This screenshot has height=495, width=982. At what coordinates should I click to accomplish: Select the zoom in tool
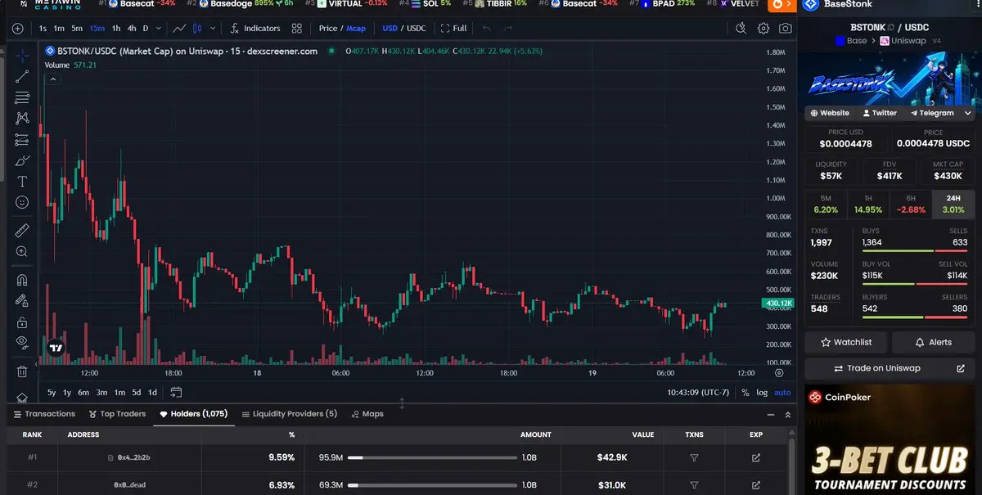[x=22, y=252]
